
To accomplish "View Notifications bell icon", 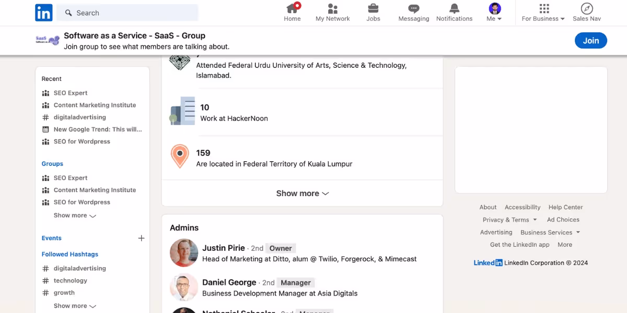I will (454, 8).
